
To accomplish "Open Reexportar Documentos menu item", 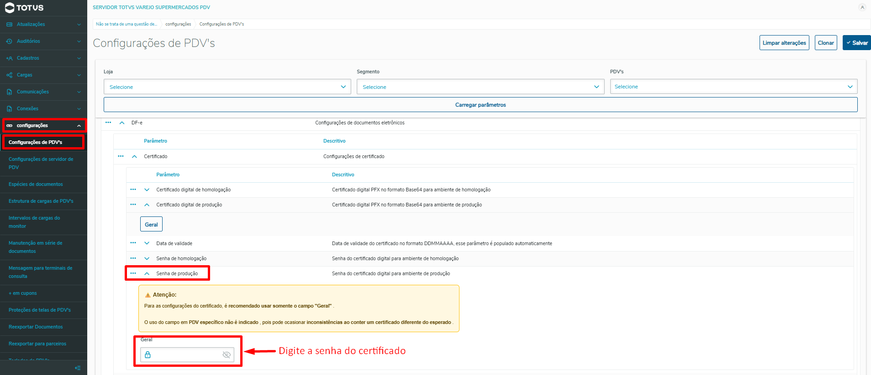I will pyautogui.click(x=43, y=327).
